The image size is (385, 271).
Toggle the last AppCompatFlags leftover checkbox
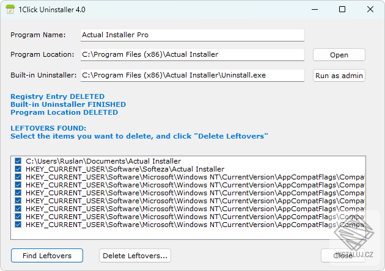pos(18,225)
